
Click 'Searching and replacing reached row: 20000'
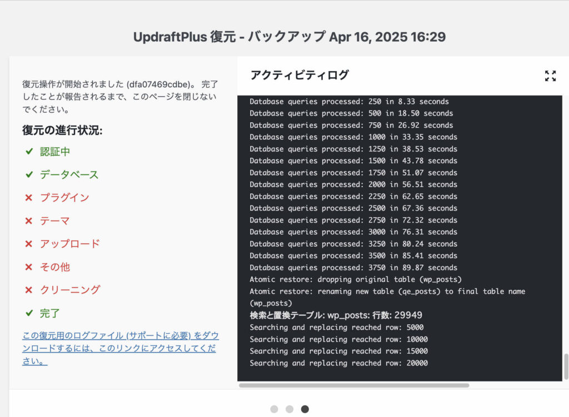(x=339, y=363)
